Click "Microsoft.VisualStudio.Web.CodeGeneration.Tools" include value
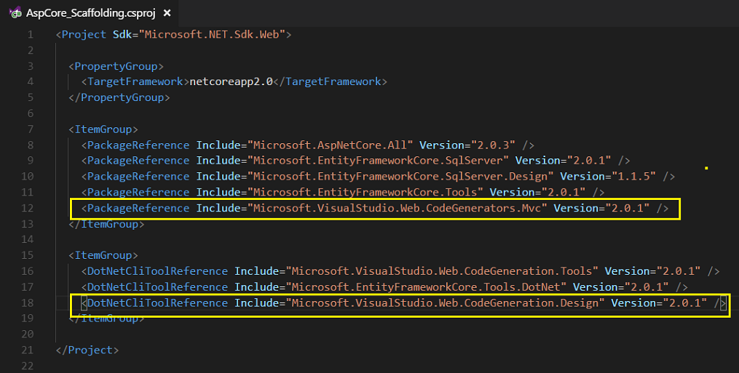Viewport: 739px width, 373px height. pos(442,271)
